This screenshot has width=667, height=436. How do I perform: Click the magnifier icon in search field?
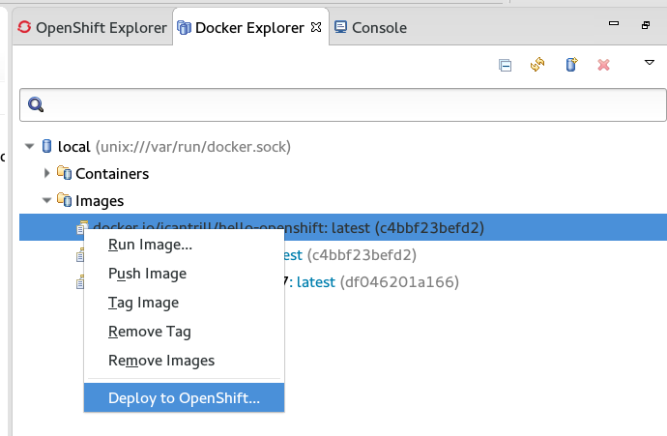[x=36, y=104]
